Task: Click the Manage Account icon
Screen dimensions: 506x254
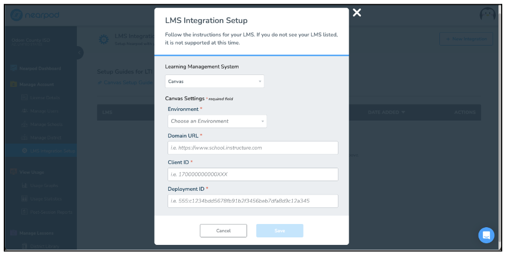Action: pos(13,84)
